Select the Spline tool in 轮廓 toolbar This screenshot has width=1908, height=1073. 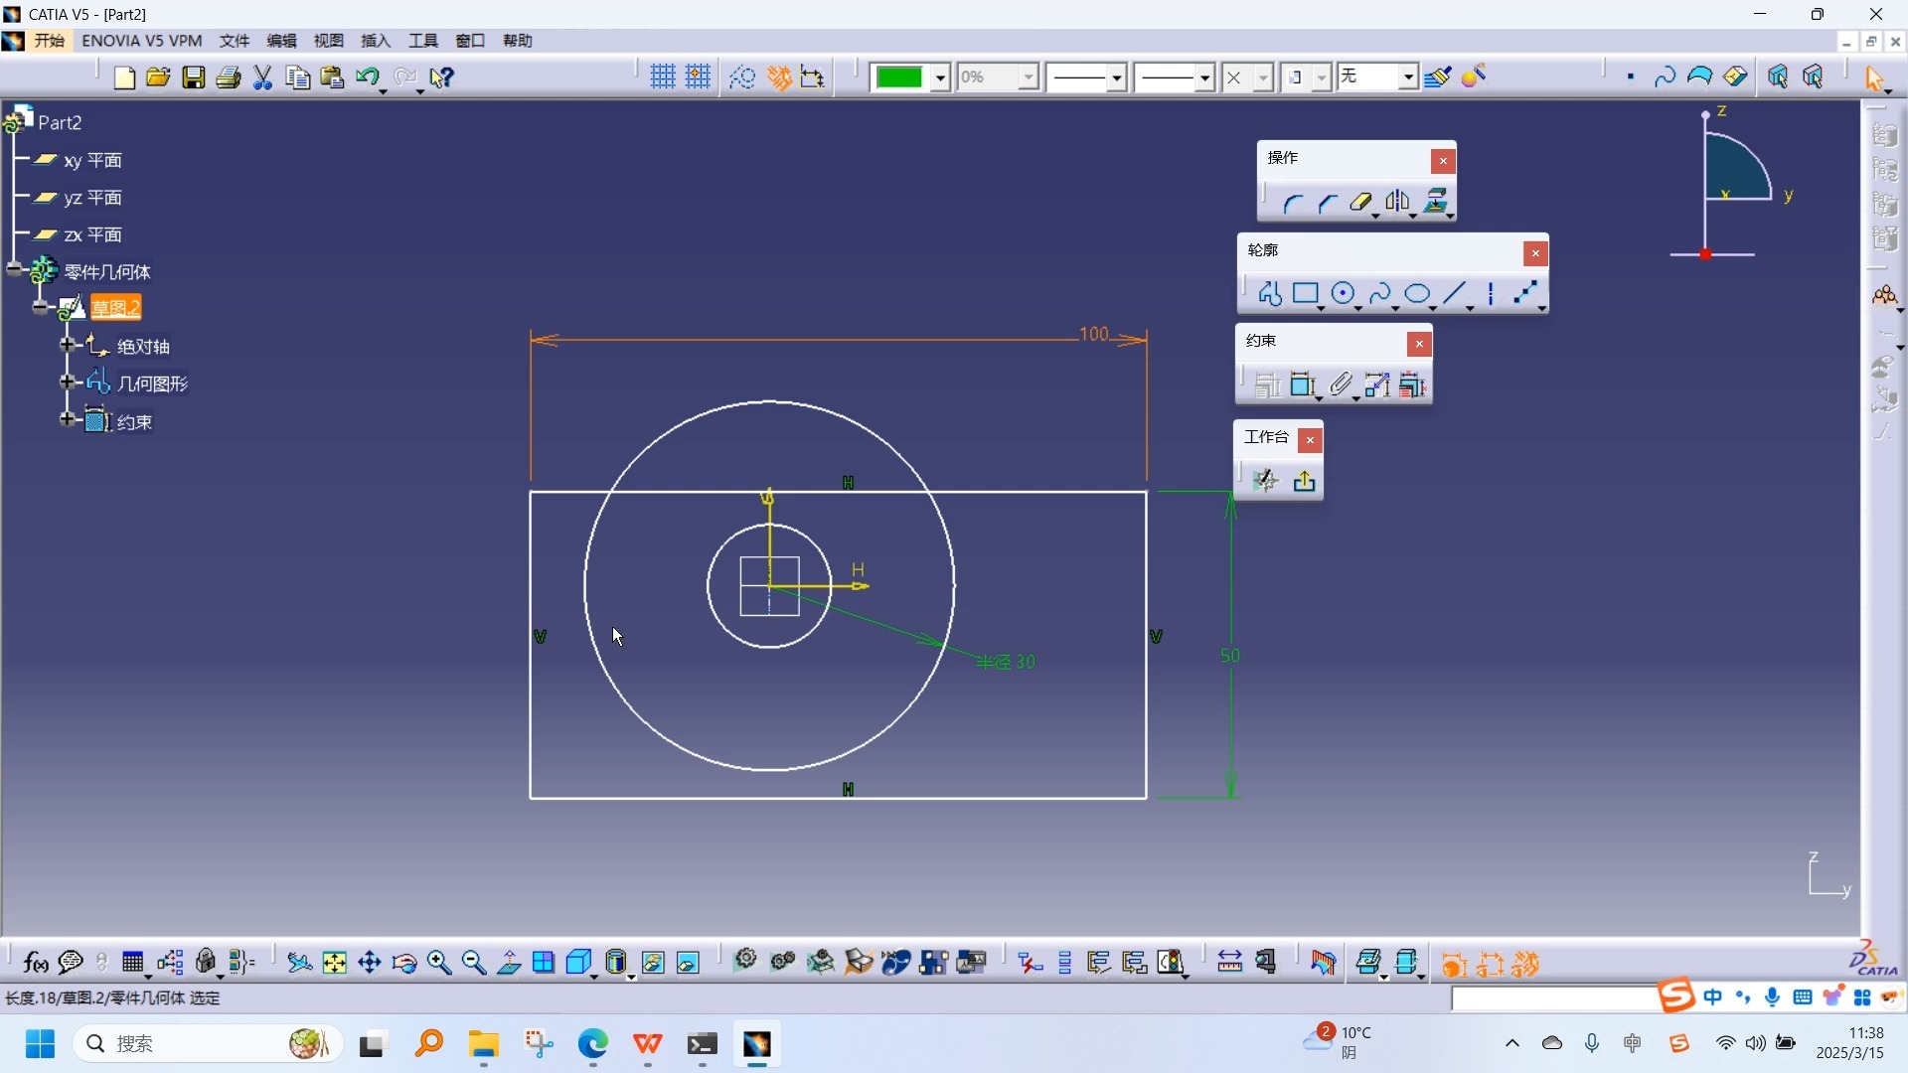pos(1380,294)
